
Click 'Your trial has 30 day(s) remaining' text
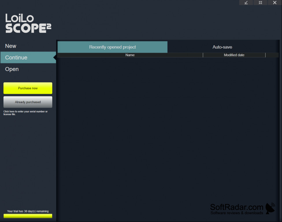28,211
